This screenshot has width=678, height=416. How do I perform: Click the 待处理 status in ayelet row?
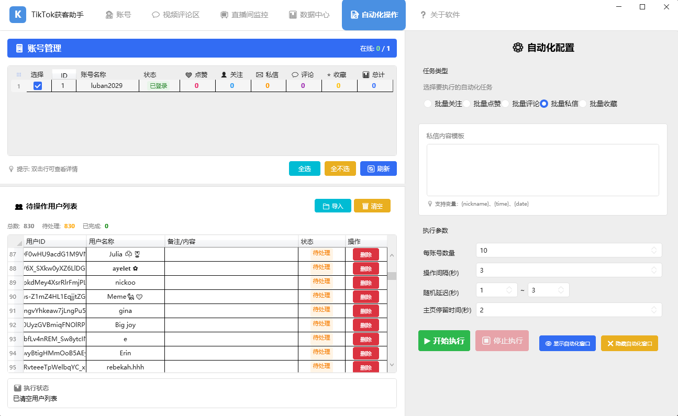(321, 267)
